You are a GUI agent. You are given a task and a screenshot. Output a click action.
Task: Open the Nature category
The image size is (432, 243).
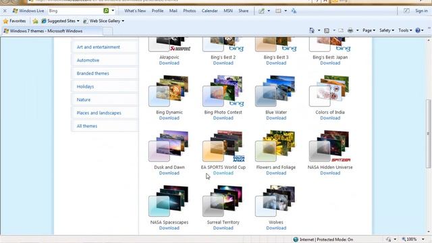pyautogui.click(x=105, y=100)
